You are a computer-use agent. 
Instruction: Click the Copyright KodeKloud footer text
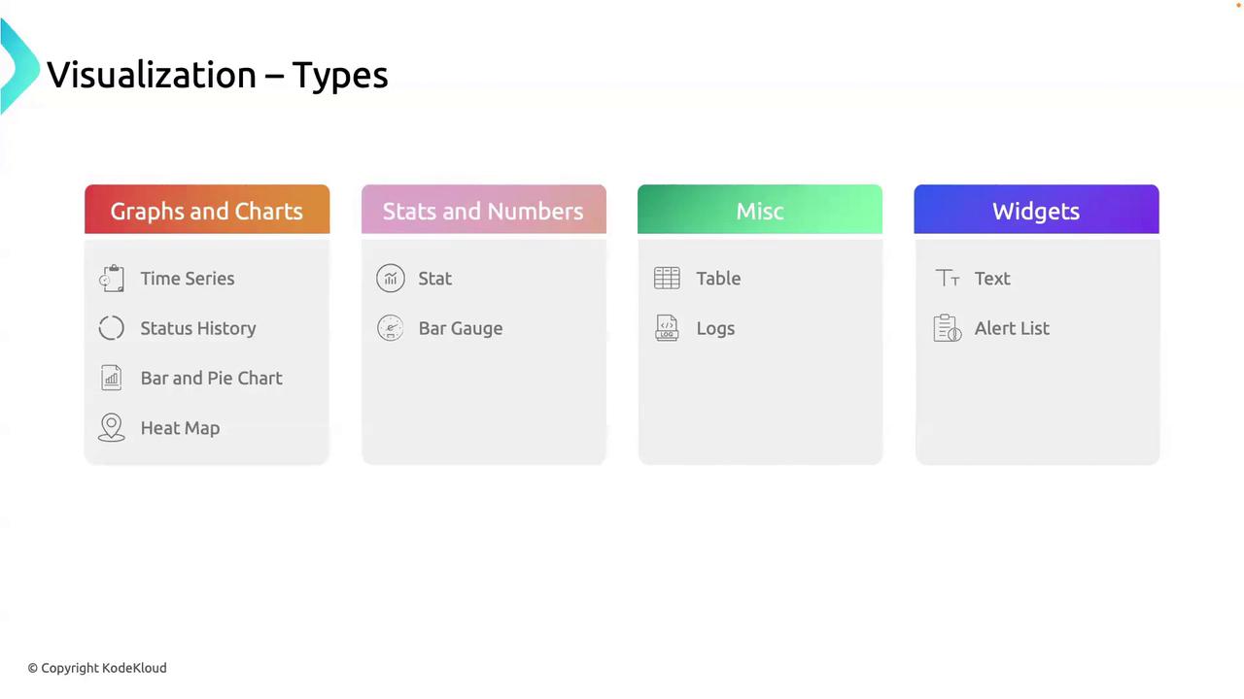97,668
